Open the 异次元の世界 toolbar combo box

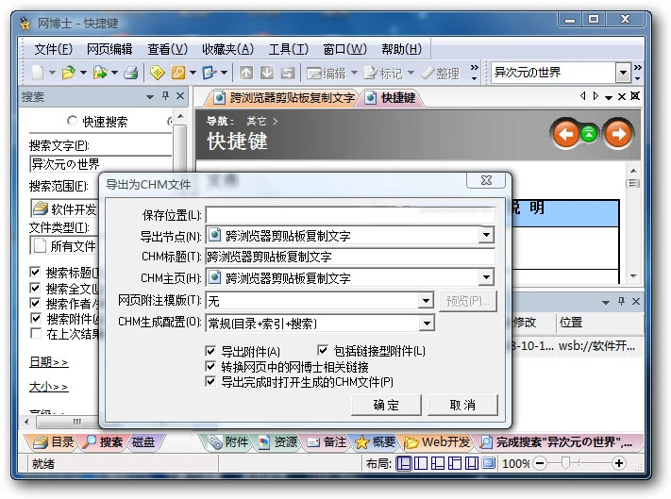(x=624, y=73)
